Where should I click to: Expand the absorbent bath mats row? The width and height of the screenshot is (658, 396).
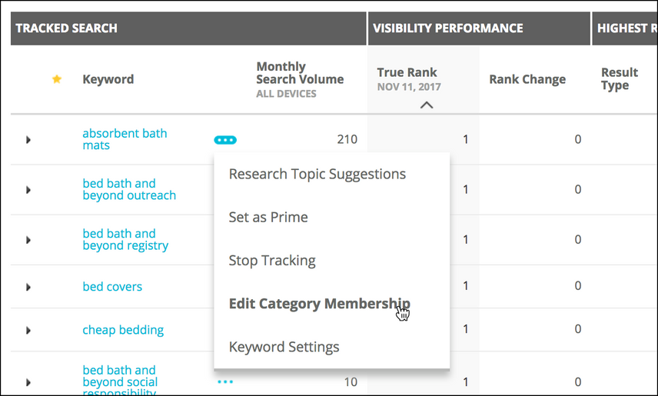point(28,140)
